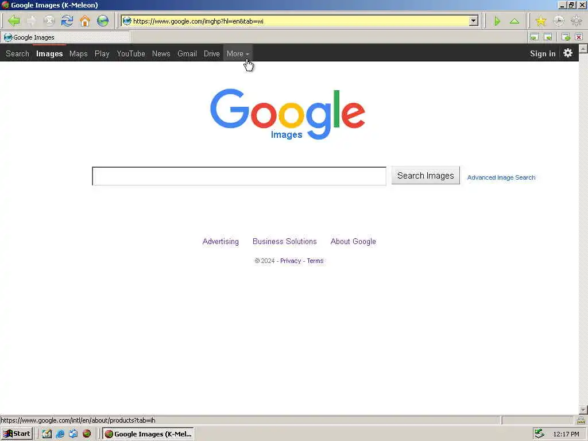Expand the More dropdown menu
This screenshot has width=588, height=441.
click(238, 53)
